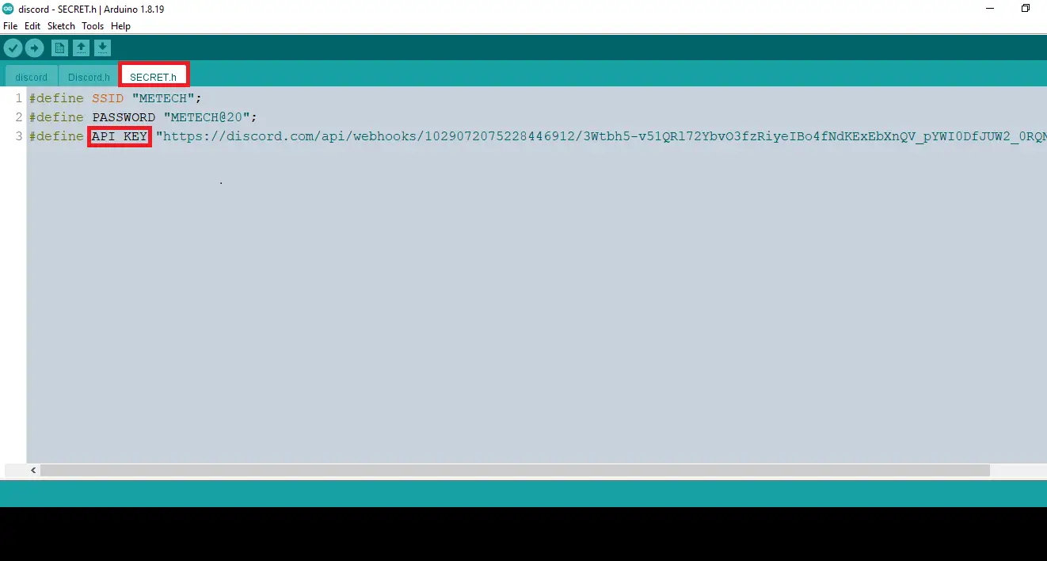Open the Edit menu
Image resolution: width=1047 pixels, height=561 pixels.
tap(32, 26)
